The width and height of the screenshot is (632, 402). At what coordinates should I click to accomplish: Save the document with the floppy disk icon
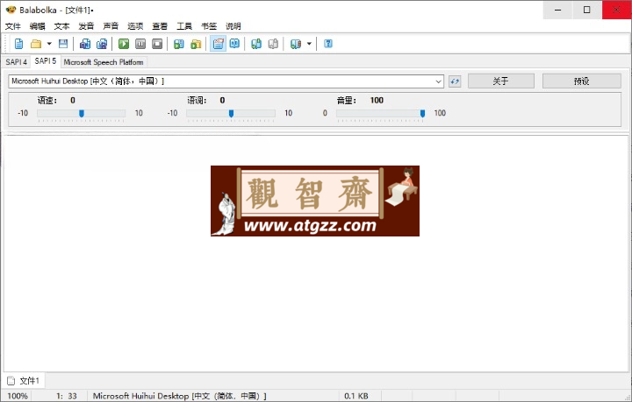coord(63,44)
